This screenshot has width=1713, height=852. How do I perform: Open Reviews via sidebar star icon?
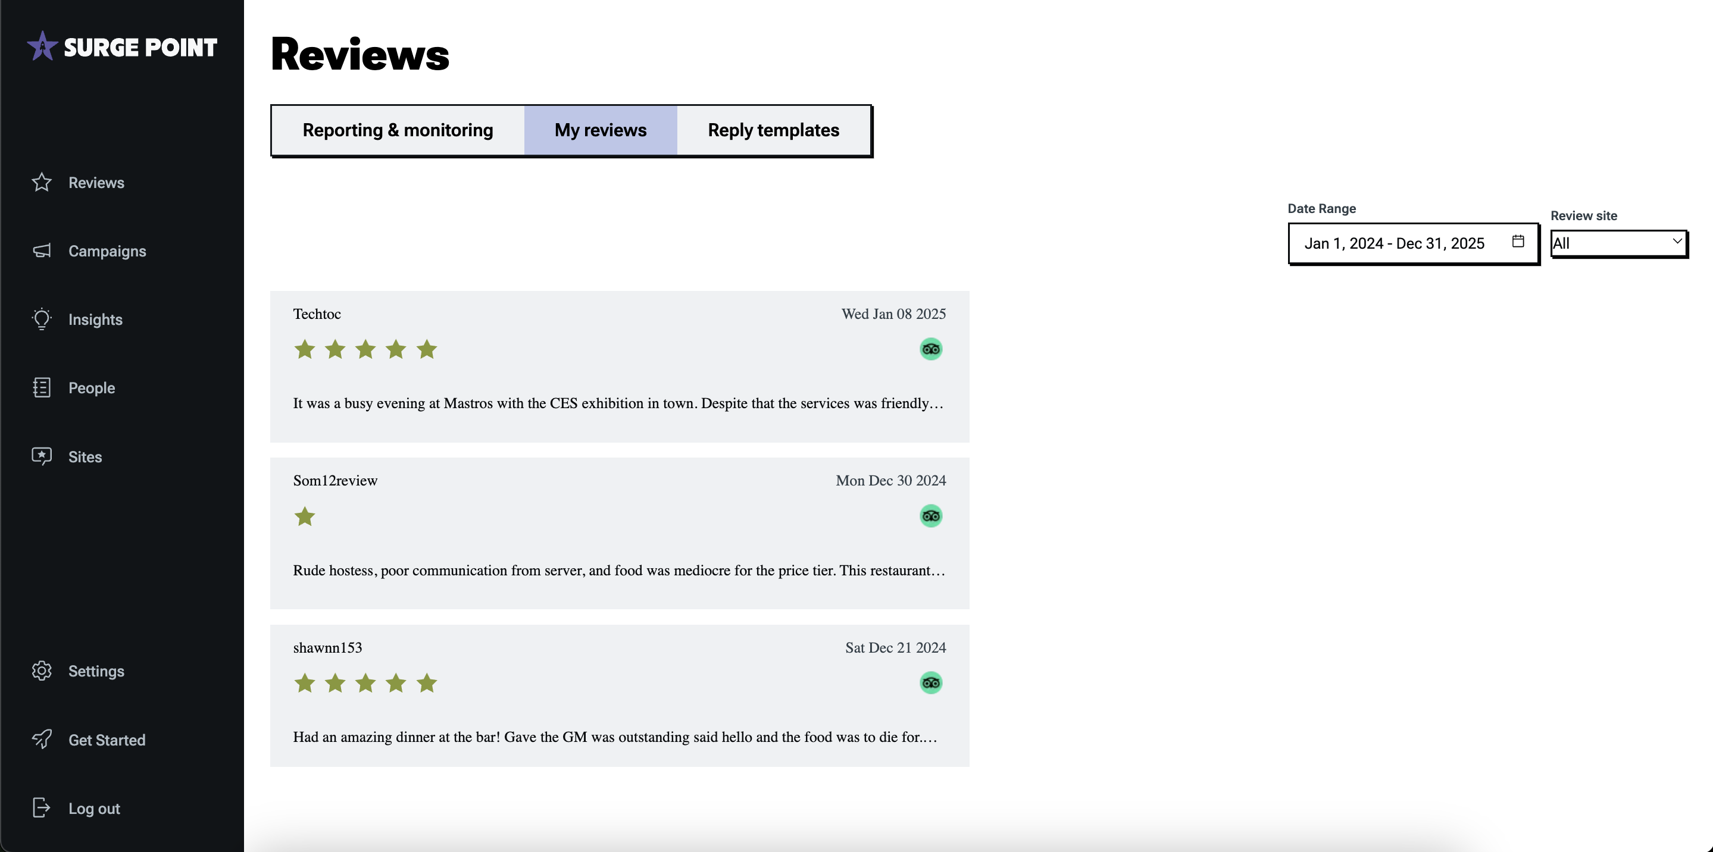point(41,182)
